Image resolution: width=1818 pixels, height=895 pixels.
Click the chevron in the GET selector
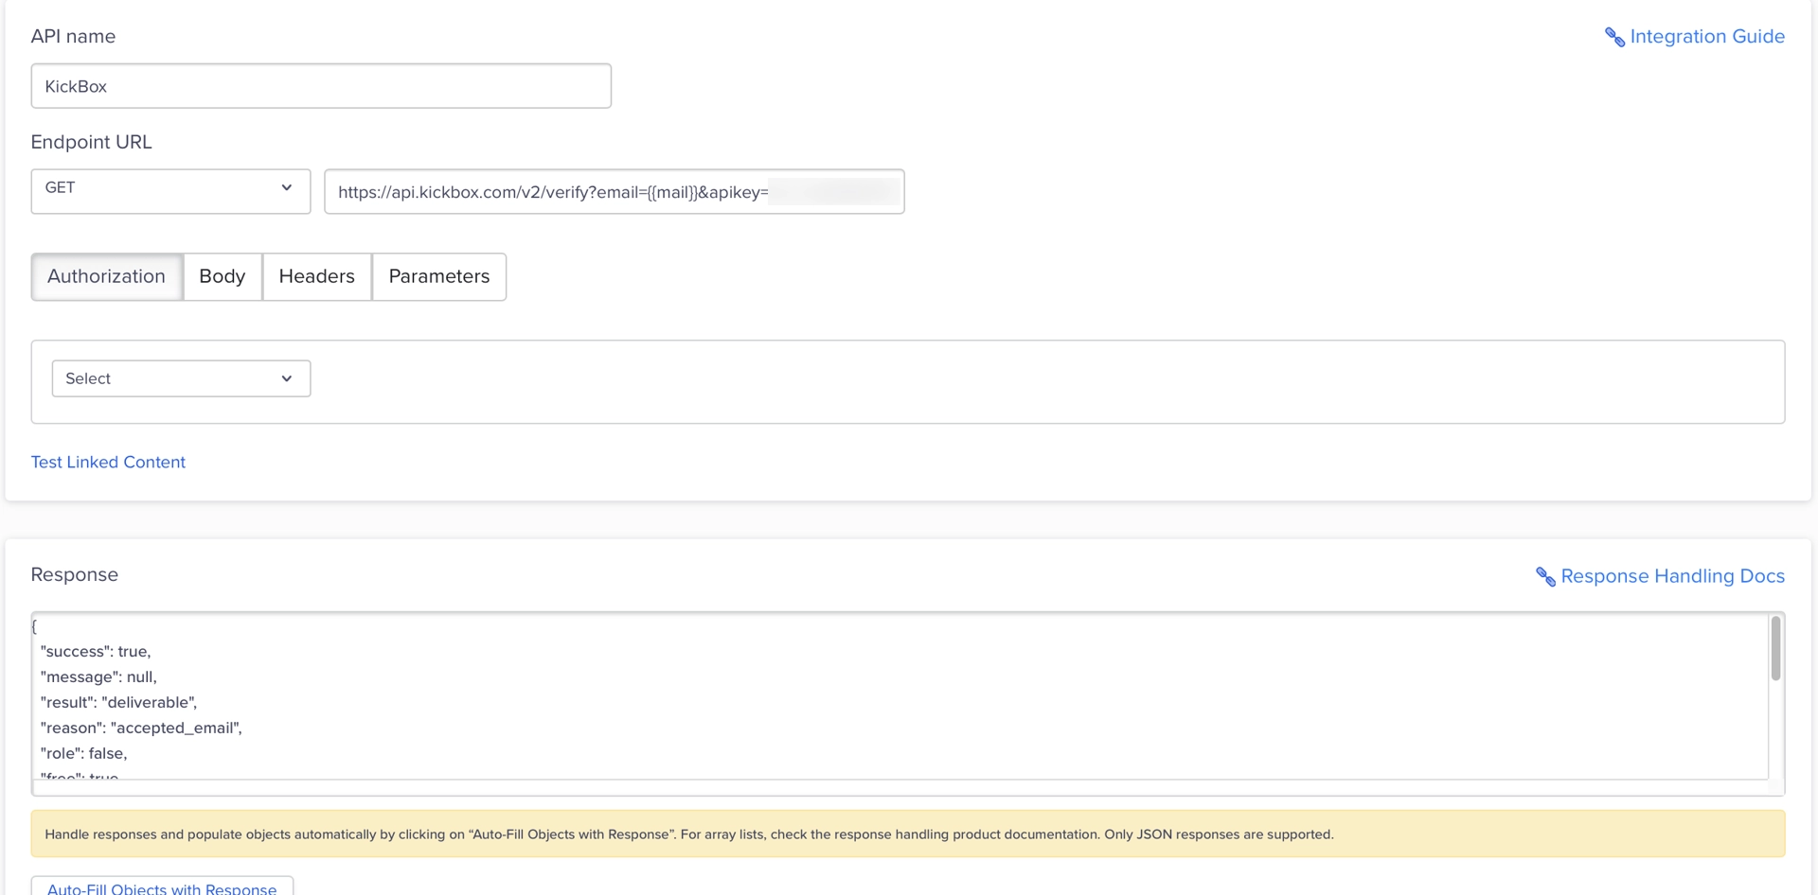(x=287, y=188)
